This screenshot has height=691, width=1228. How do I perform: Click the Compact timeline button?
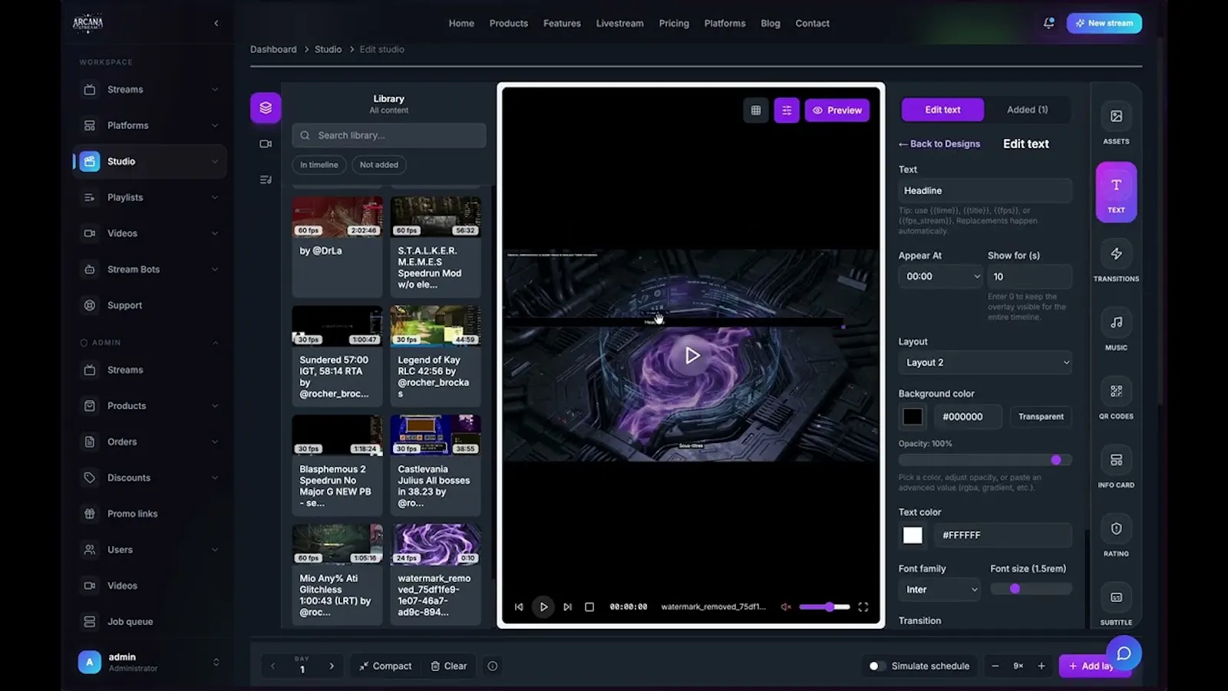tap(386, 666)
